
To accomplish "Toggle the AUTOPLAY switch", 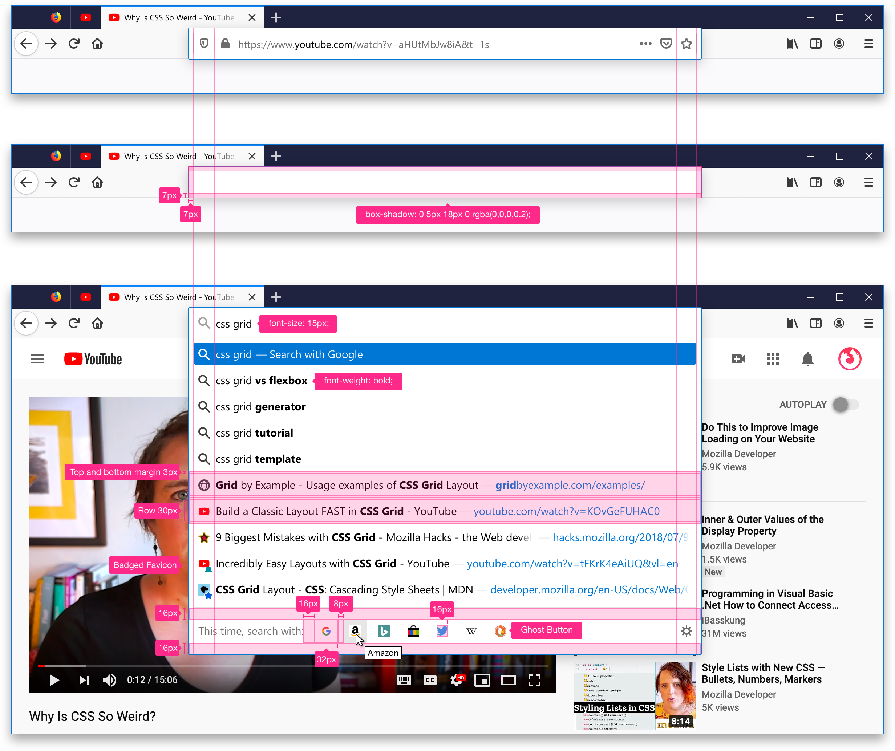I will [846, 404].
